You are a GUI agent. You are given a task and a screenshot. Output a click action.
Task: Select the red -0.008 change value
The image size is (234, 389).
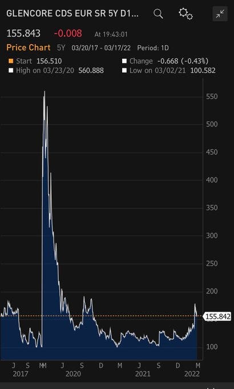[x=68, y=33]
